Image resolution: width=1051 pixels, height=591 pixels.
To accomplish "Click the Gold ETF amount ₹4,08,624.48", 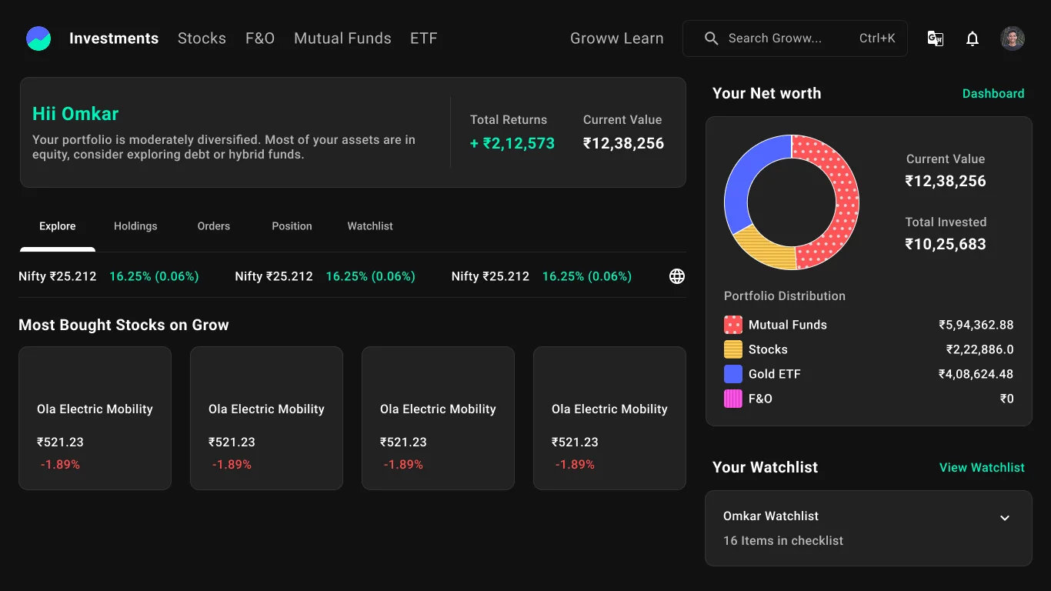I will (x=976, y=374).
